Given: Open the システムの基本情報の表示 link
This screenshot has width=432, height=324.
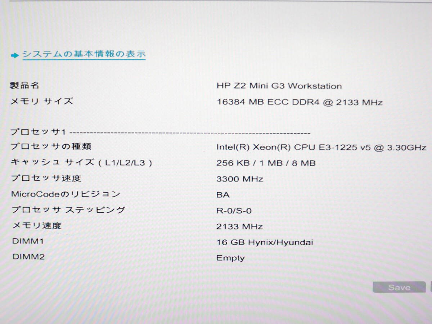Looking at the screenshot, I should coord(84,54).
